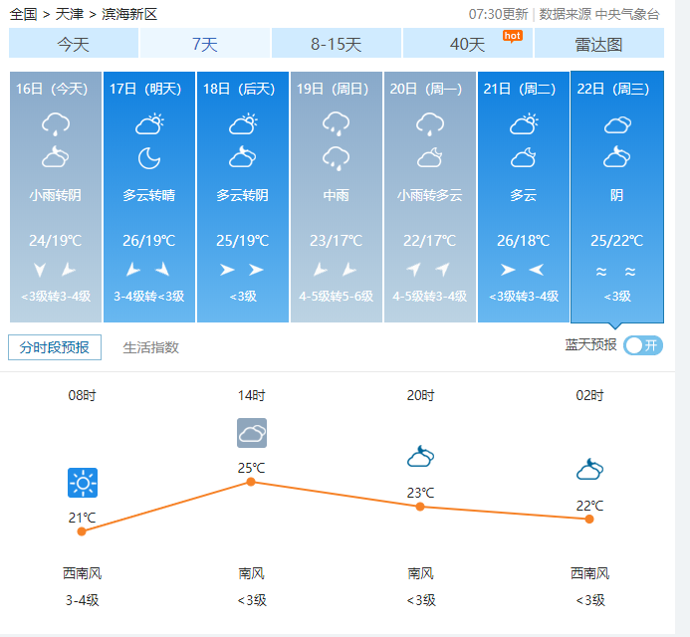Select the 19日 (周日) forecast card

(x=337, y=197)
